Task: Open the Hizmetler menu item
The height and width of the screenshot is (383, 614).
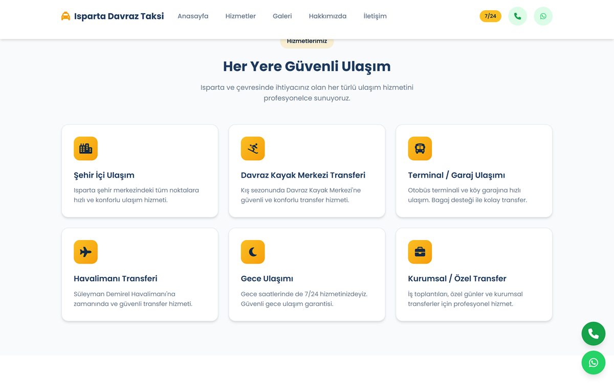Action: click(x=240, y=16)
